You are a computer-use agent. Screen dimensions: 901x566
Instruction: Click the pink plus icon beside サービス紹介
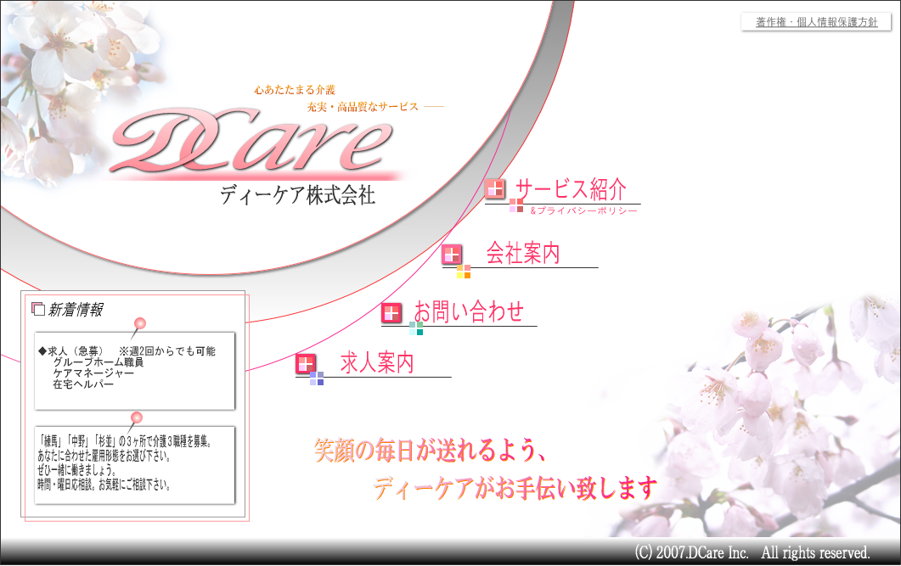coord(495,189)
